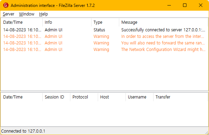Close the Administration interface window
The image size is (209, 135).
coord(200,5)
